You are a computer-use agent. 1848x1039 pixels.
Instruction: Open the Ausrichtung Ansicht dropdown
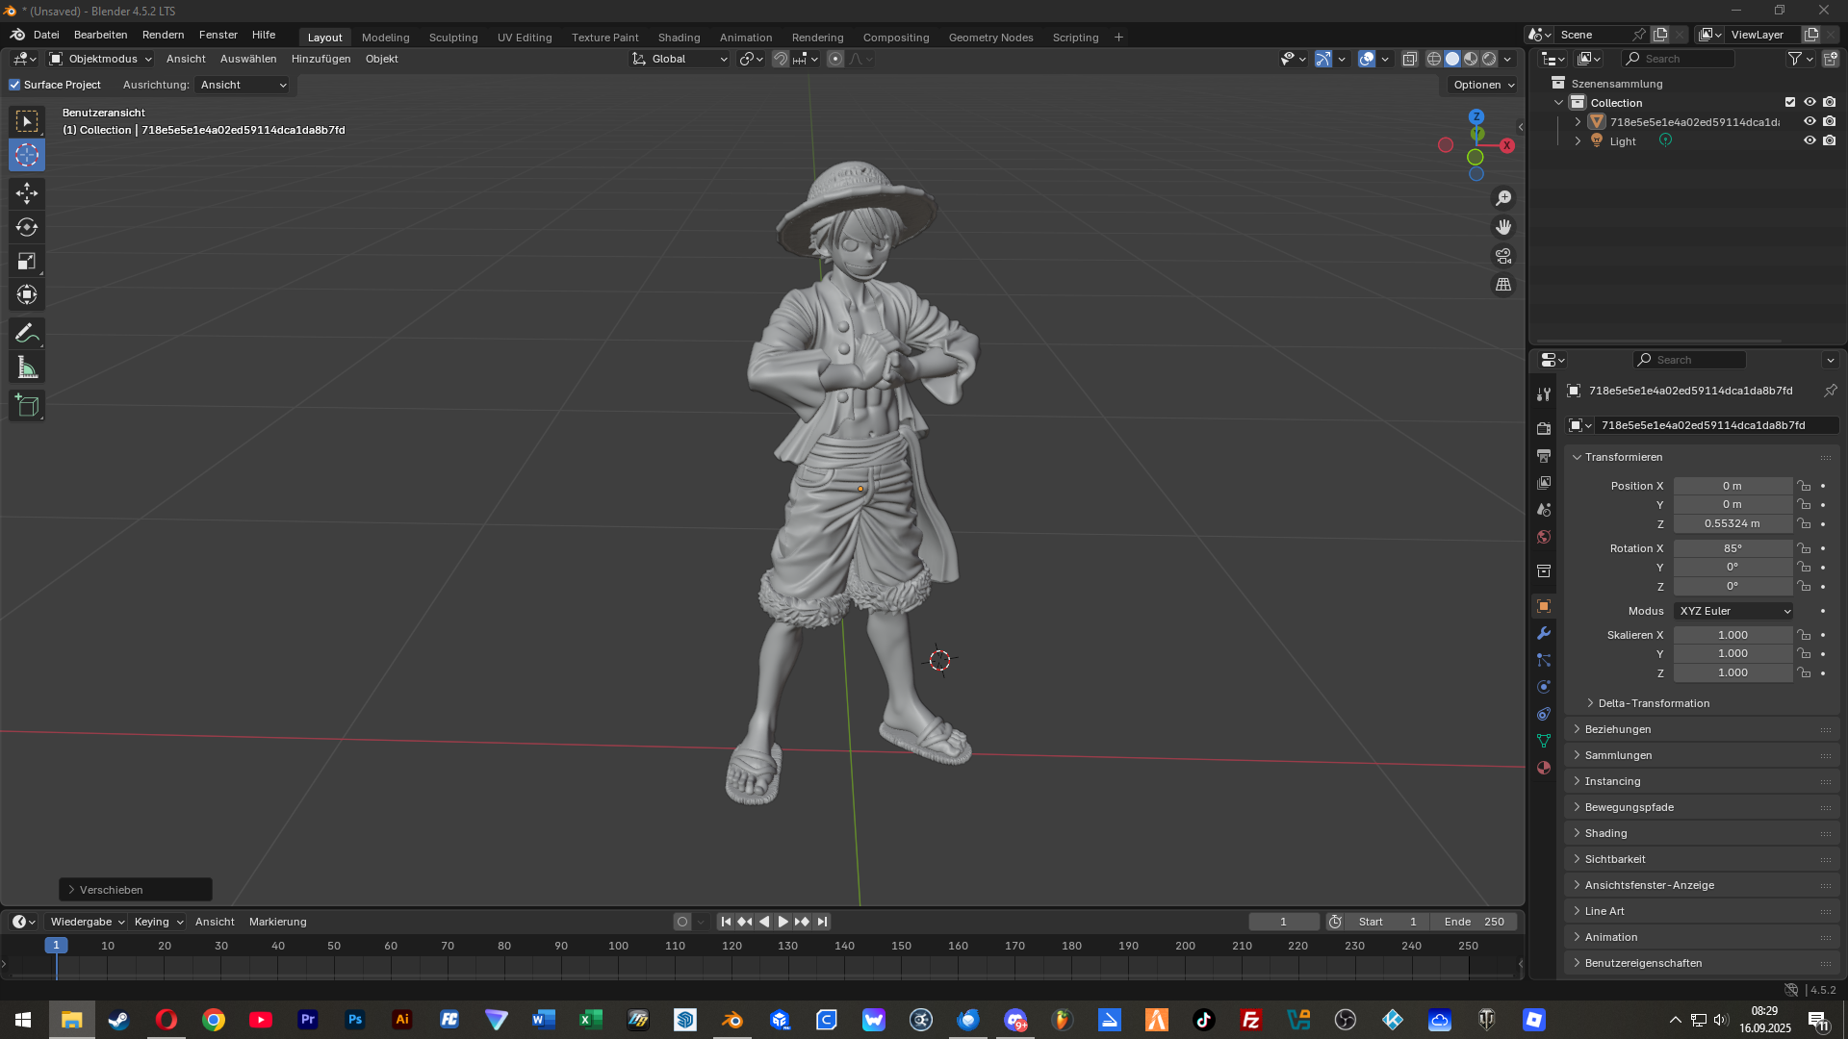tap(244, 85)
